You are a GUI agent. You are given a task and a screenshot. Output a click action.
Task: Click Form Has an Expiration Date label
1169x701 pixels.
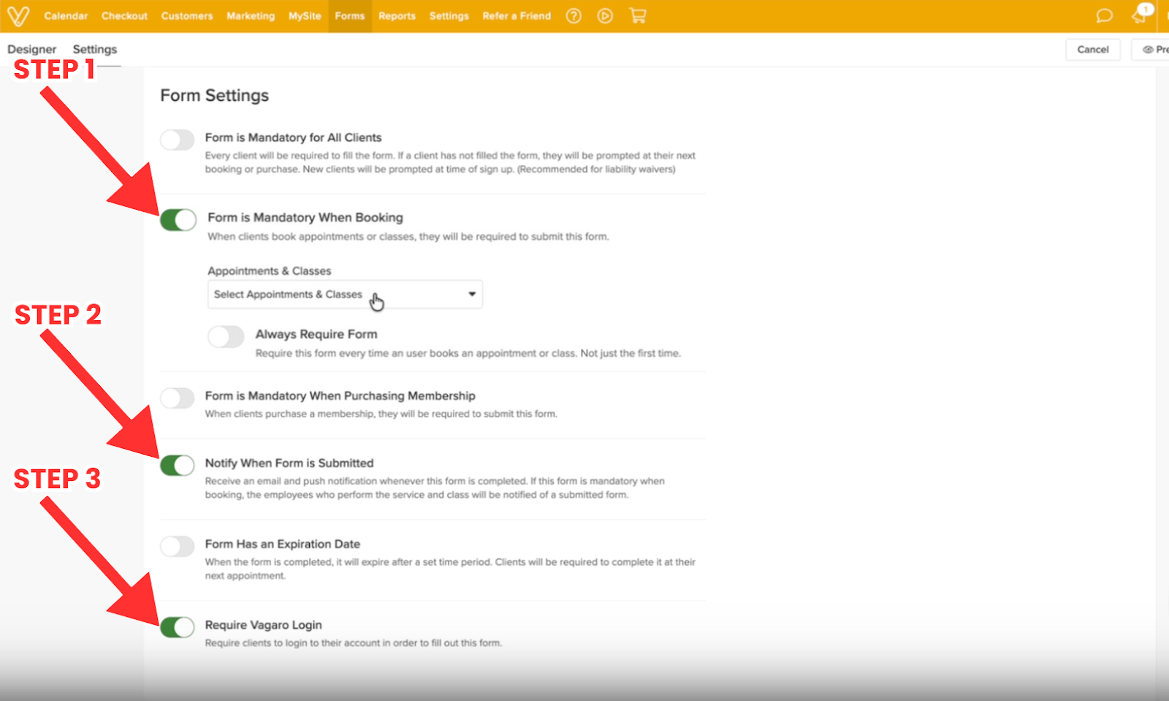tap(283, 544)
